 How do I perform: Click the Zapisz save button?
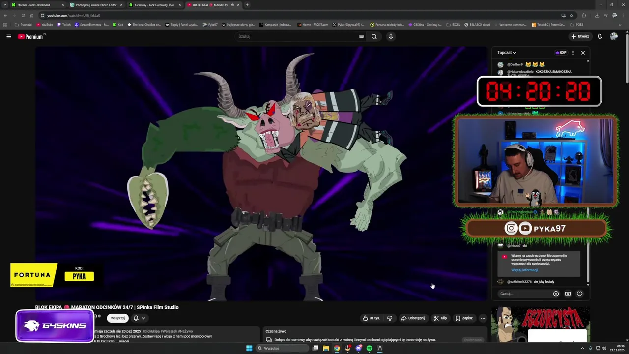click(x=464, y=318)
